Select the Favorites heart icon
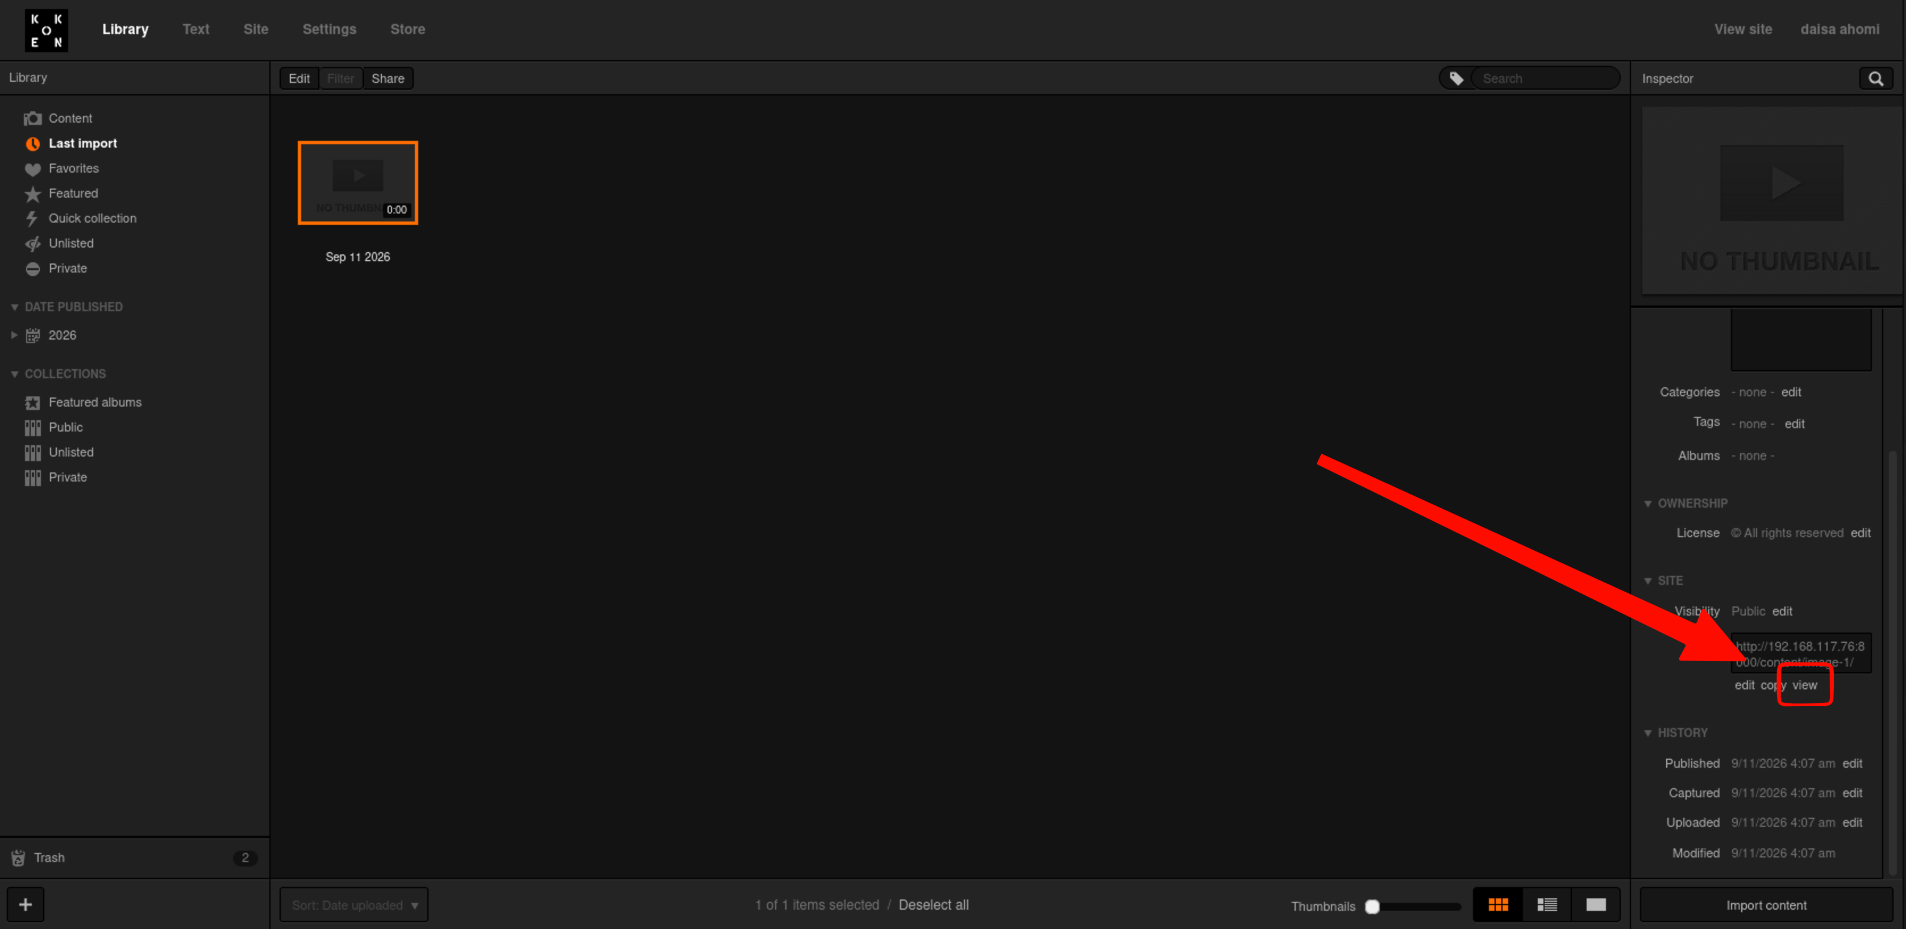Image resolution: width=1906 pixels, height=929 pixels. tap(32, 169)
